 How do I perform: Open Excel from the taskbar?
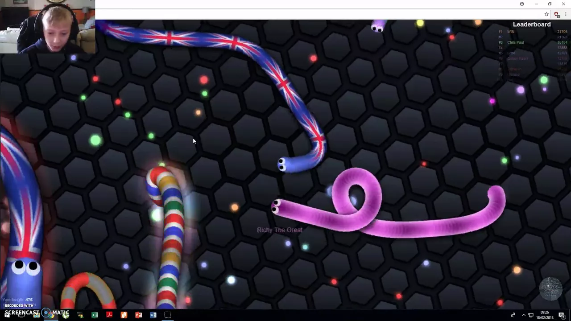[95, 315]
